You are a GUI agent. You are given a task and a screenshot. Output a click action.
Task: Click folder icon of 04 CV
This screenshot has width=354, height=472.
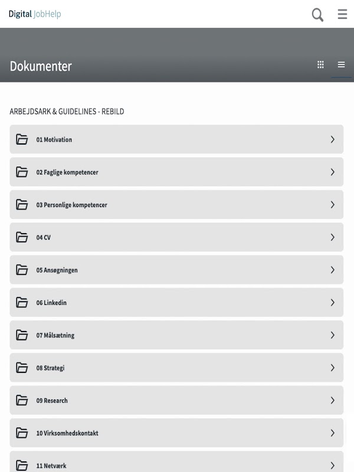pos(22,237)
